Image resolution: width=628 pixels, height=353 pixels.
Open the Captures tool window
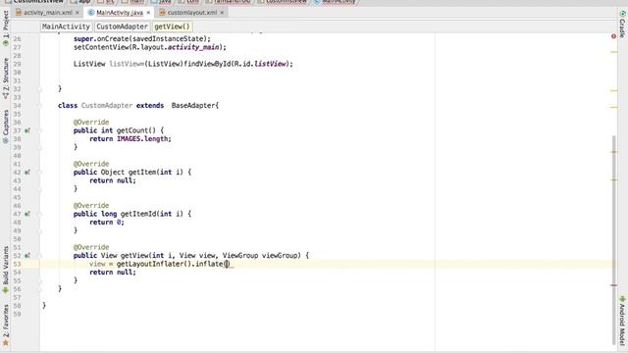click(x=6, y=126)
